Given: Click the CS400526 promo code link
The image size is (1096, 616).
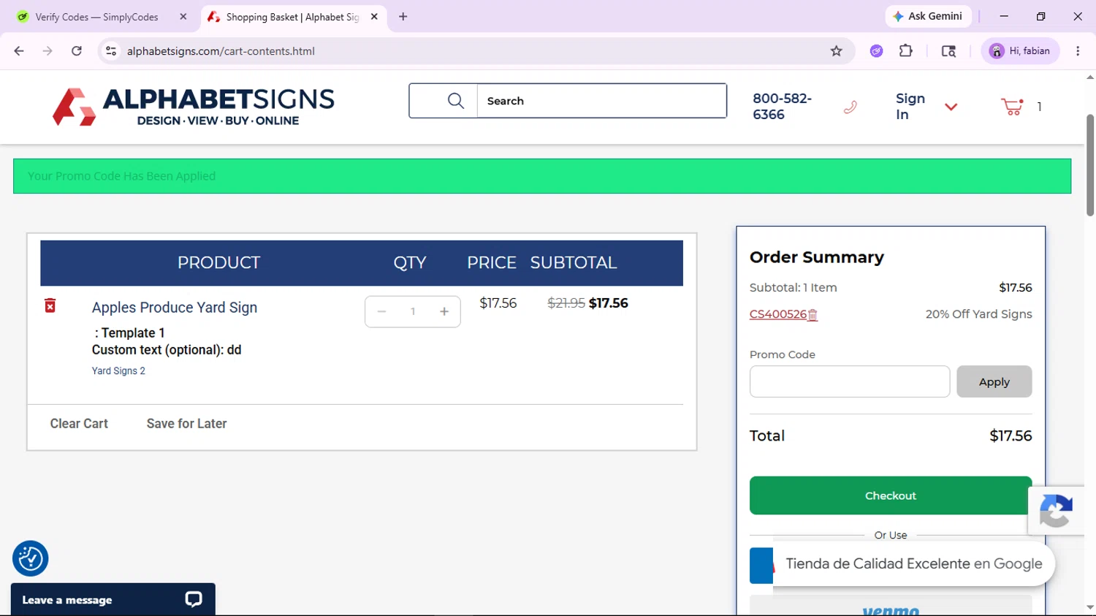Looking at the screenshot, I should click(778, 314).
